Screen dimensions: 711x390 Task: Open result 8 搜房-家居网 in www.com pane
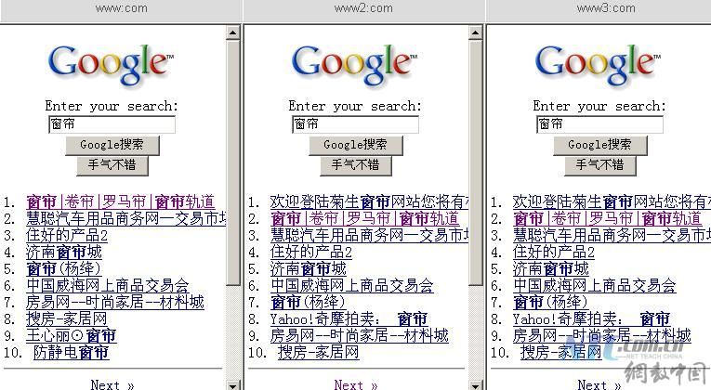(x=67, y=318)
